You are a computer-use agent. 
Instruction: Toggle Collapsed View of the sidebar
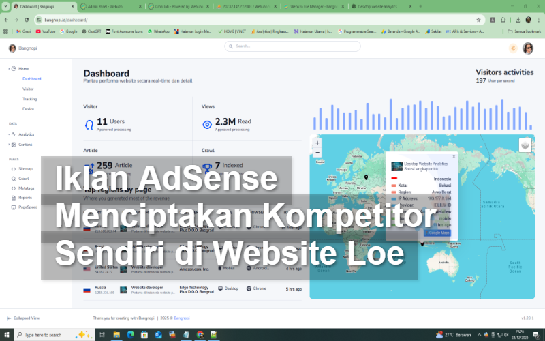(x=26, y=318)
